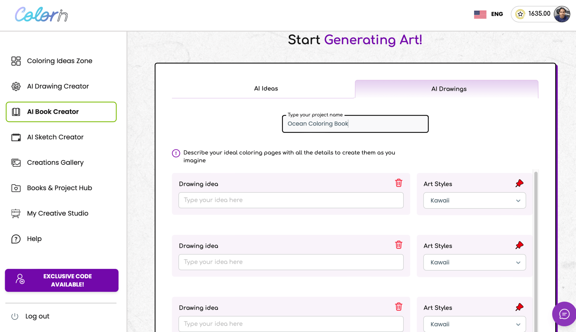Click Log out
Screen dimensions: 576x332
(x=37, y=316)
